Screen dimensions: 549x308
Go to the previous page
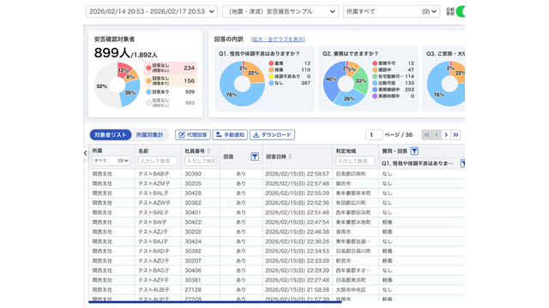(437, 135)
